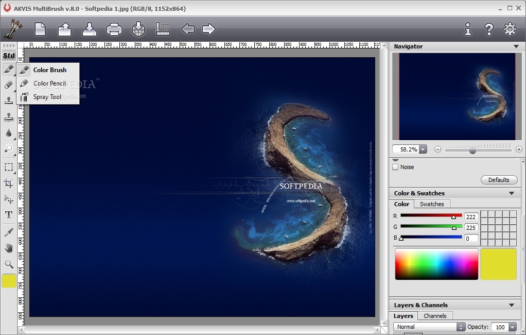Select the Blur drop tool
Image resolution: width=526 pixels, height=335 pixels.
click(x=9, y=133)
